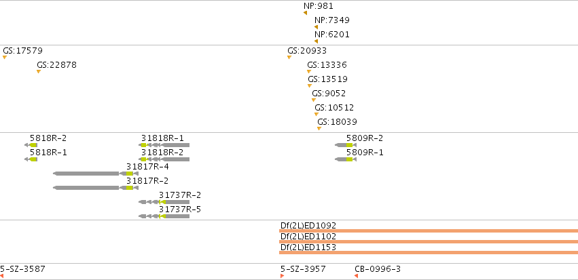Click the GS:18039 triangle marker

(x=319, y=128)
